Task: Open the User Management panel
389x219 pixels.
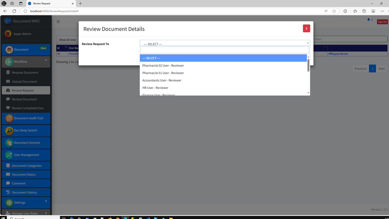Action: pos(26,155)
